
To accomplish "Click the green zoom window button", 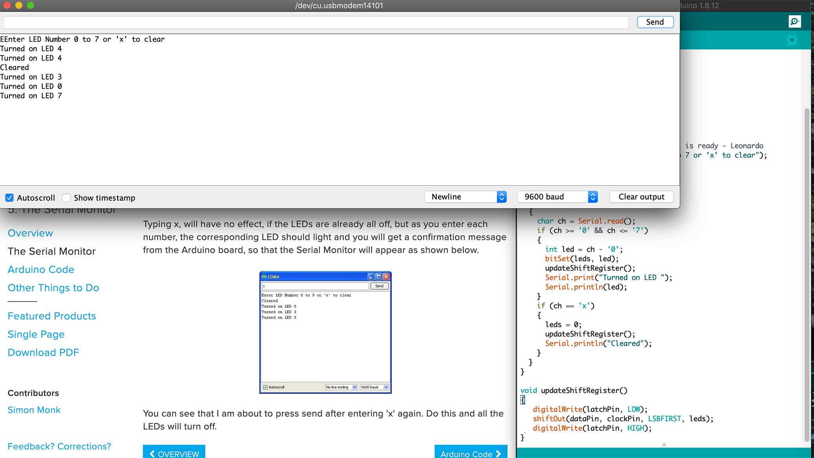I will [31, 5].
